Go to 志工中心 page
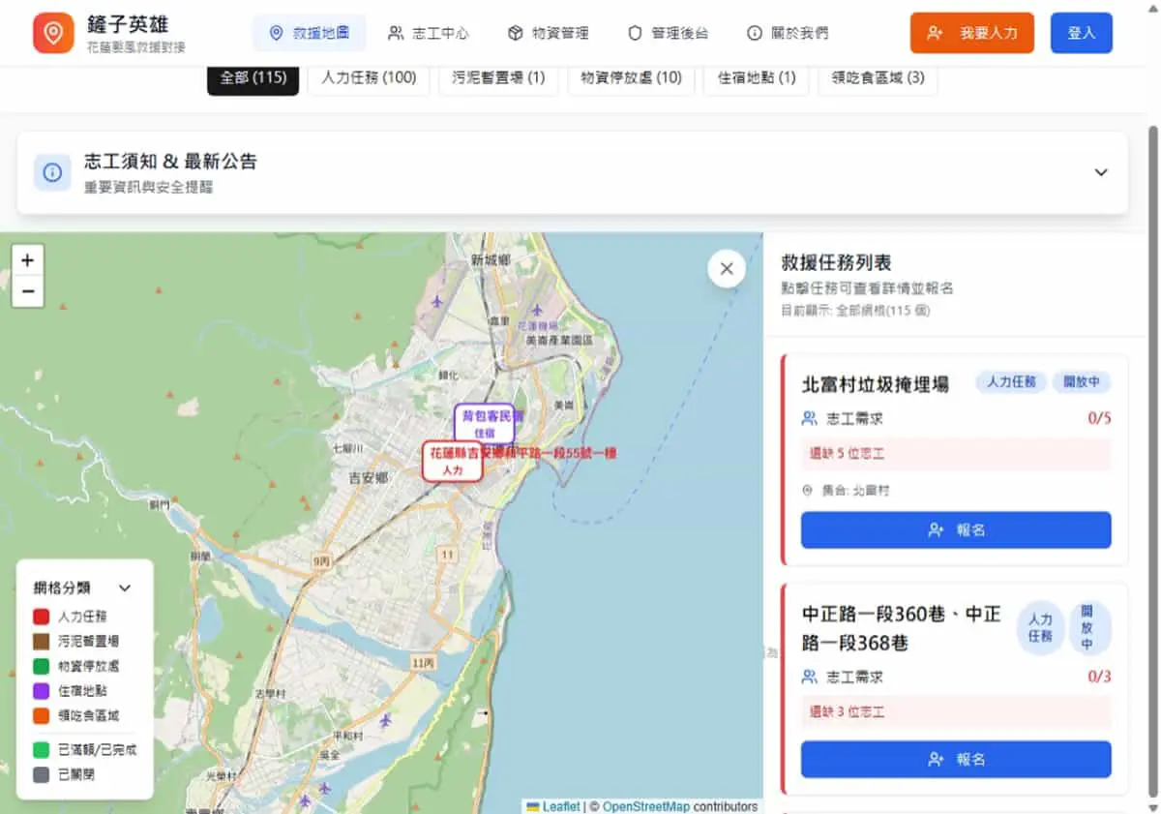 point(429,33)
